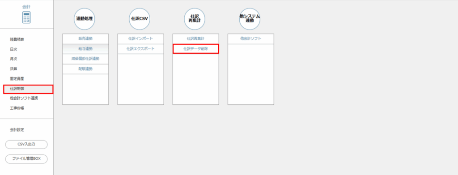Click the 他システム連動 circle header
458x175 pixels.
pos(250,19)
